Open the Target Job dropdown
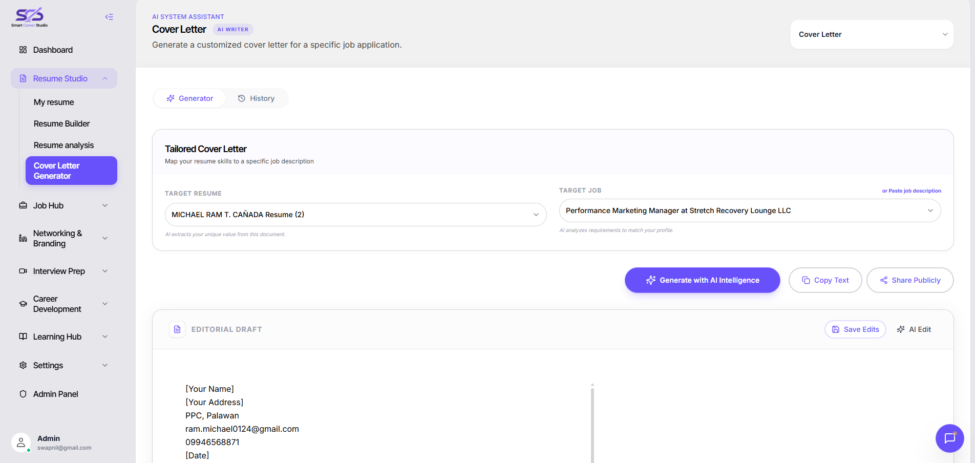 [x=750, y=211]
